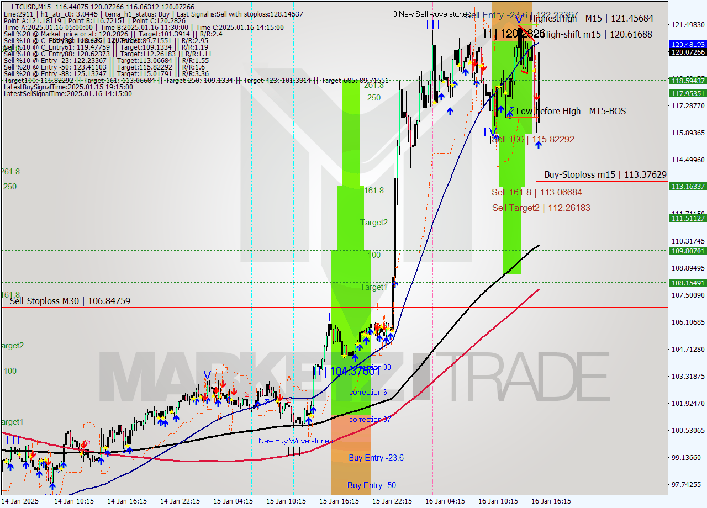707x508 pixels.
Task: Click the 'Sell 100 | 115.82292' label
Action: click(x=533, y=139)
